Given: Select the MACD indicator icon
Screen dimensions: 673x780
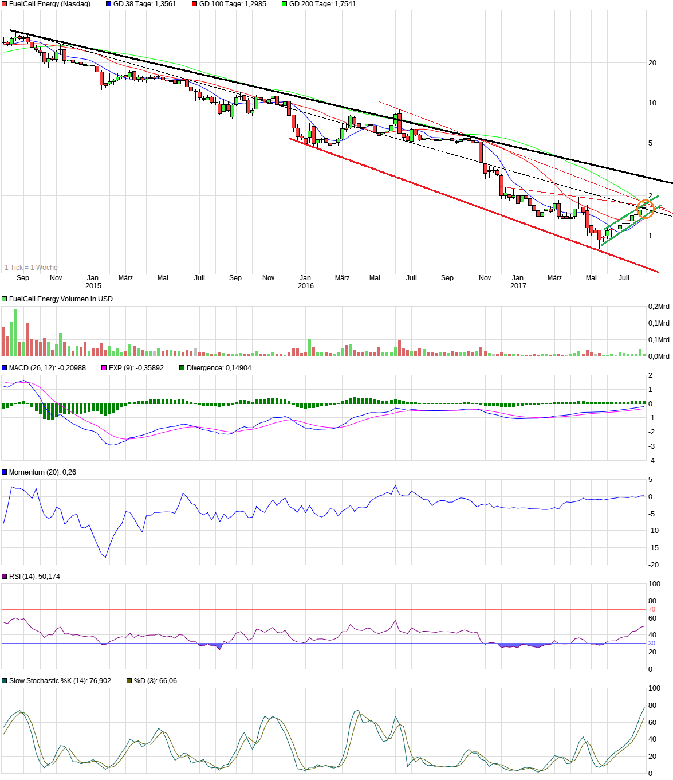Looking at the screenshot, I should tap(4, 369).
